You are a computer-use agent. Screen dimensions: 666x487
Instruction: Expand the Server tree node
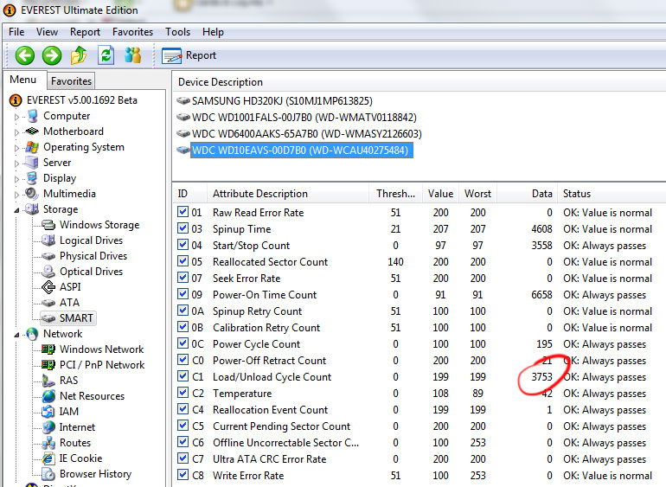click(16, 163)
